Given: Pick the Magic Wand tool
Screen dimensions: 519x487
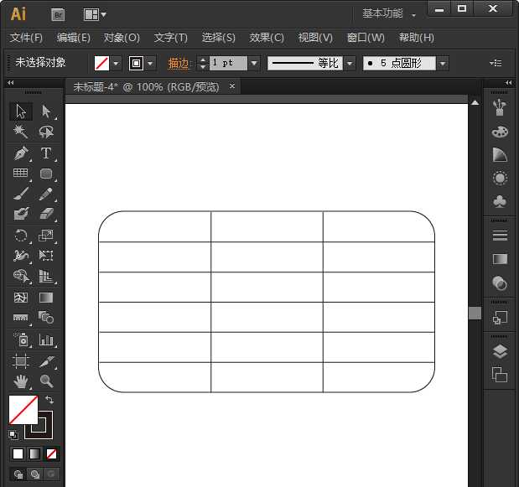Looking at the screenshot, I should 21,132.
